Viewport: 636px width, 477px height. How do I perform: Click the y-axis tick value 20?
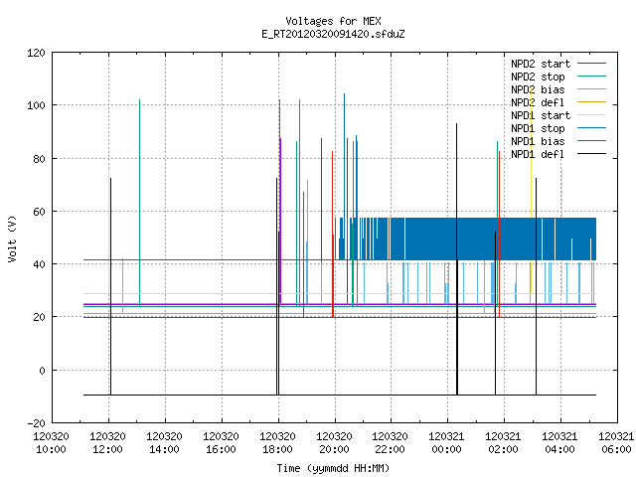click(x=39, y=317)
